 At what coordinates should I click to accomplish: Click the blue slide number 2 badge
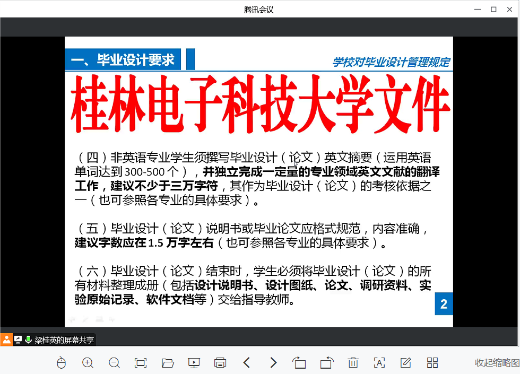coord(444,305)
